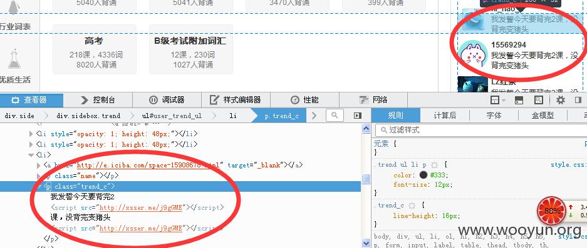
Task: Click the 课，没背完变猪头 text node
Action: (x=80, y=217)
